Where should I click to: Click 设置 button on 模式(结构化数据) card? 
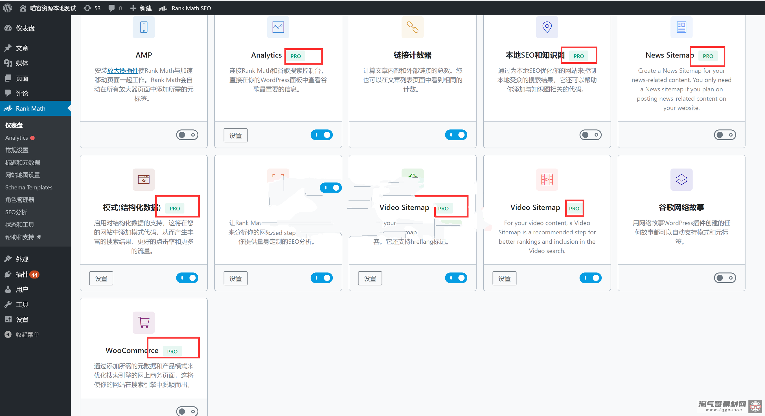(x=101, y=278)
